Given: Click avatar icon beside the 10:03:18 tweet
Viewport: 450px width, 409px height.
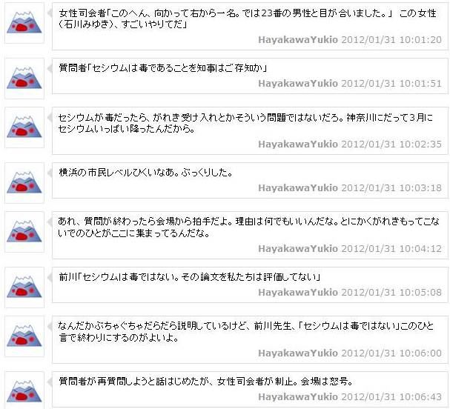Looking at the screenshot, I should coord(24,183).
